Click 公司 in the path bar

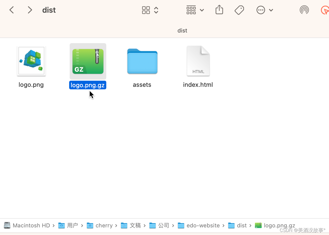(x=159, y=225)
